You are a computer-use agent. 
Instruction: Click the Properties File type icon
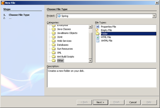click(x=98, y=27)
